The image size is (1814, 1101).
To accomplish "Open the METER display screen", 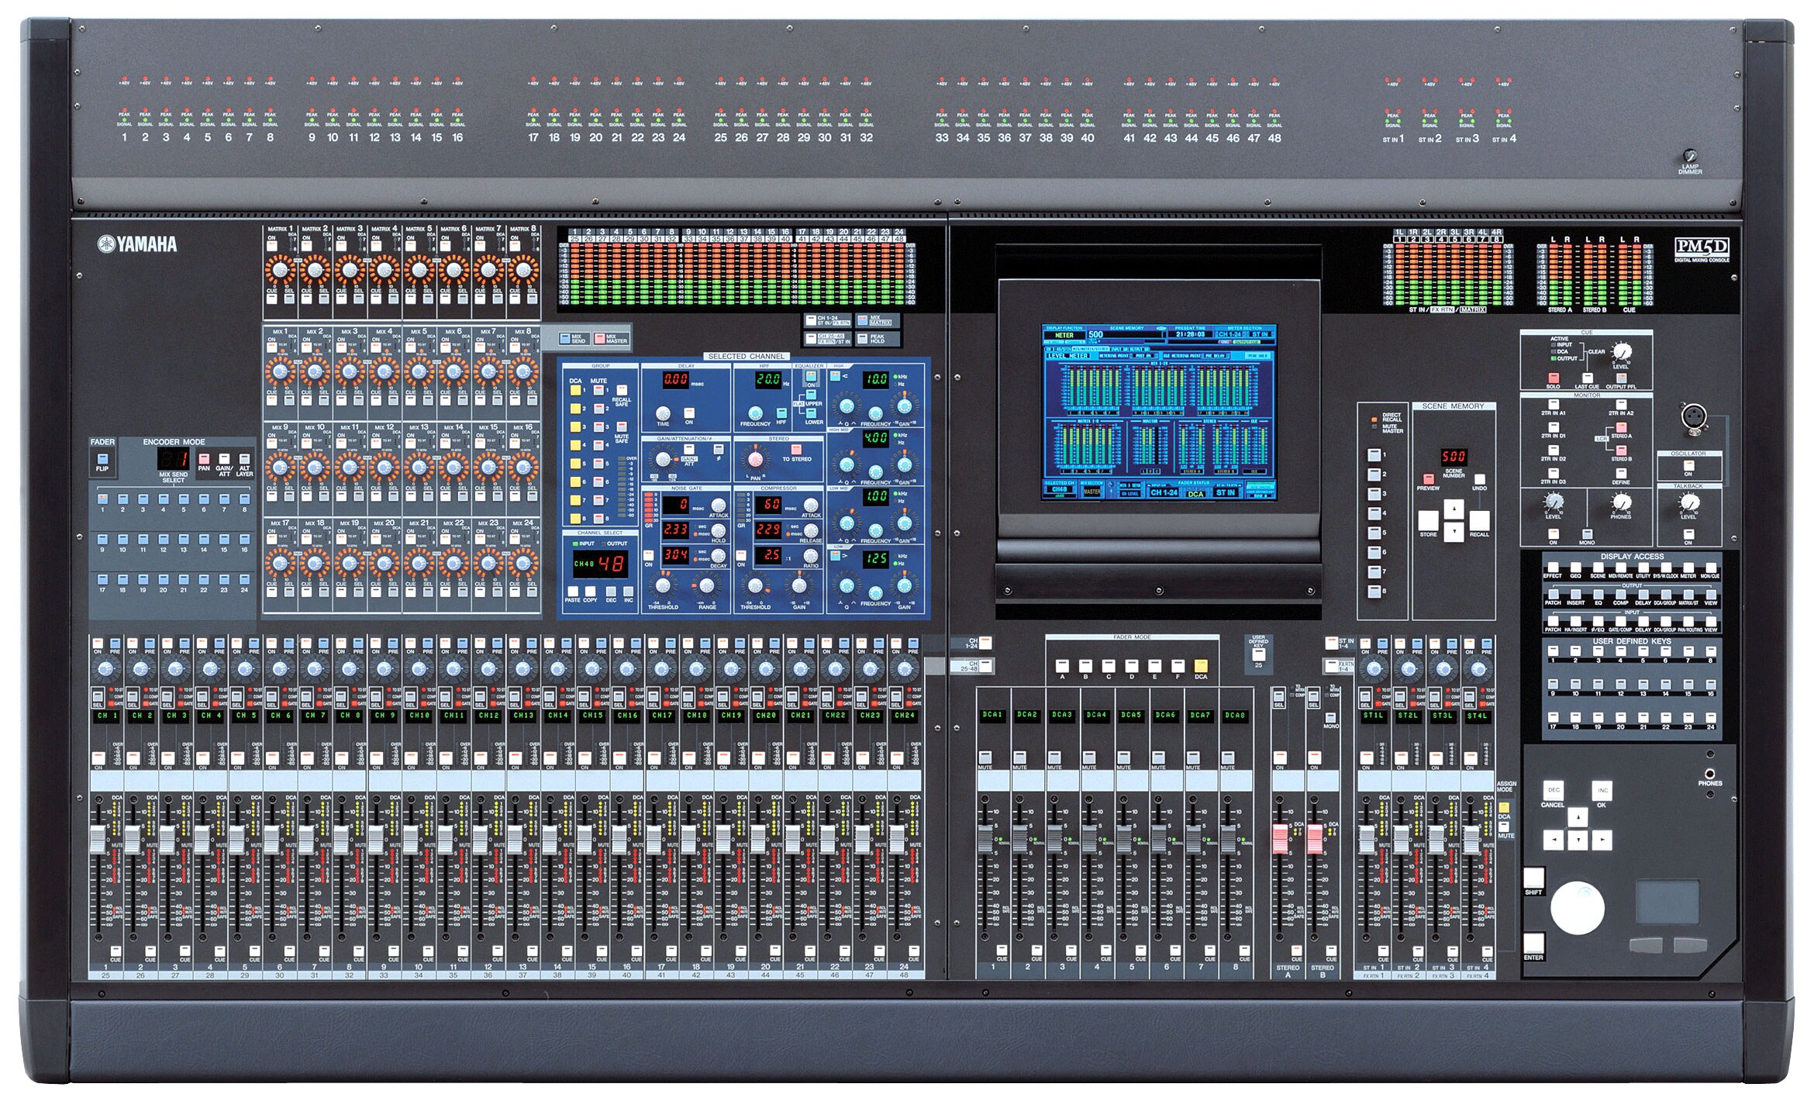I will 1690,567.
